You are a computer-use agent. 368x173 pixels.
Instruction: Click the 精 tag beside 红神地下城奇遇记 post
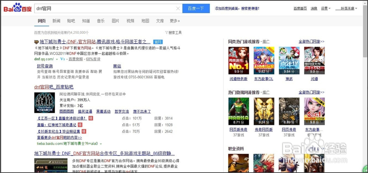coord(80,125)
